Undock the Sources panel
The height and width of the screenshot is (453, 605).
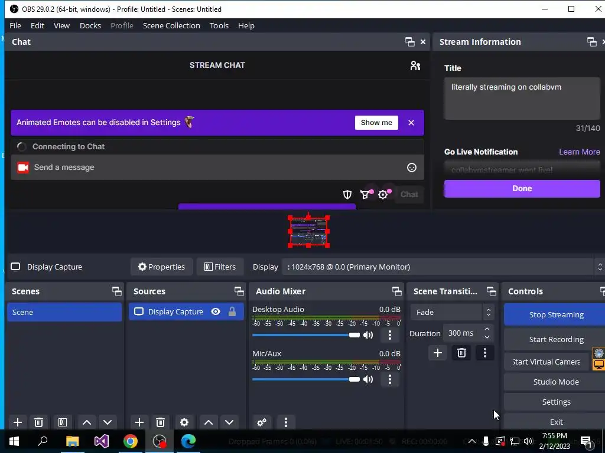tap(239, 291)
